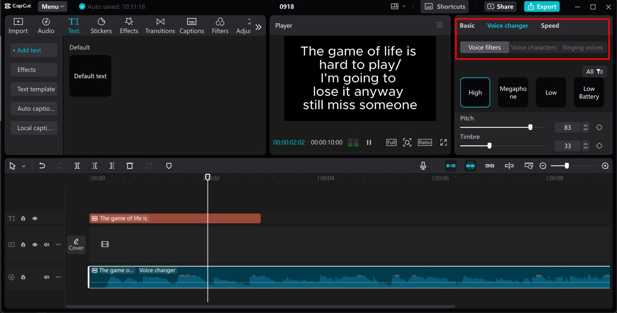Open the Filters tab

tap(220, 26)
